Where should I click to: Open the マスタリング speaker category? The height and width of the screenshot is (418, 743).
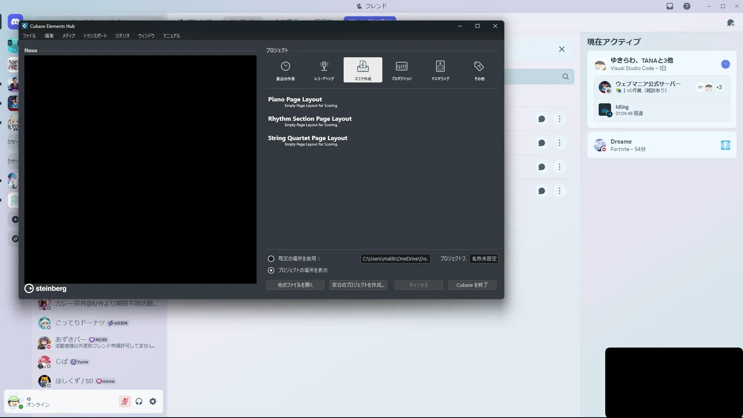coord(440,70)
